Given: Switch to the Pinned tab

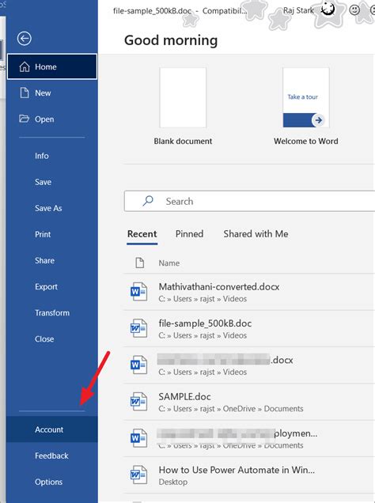Looking at the screenshot, I should click(x=189, y=234).
